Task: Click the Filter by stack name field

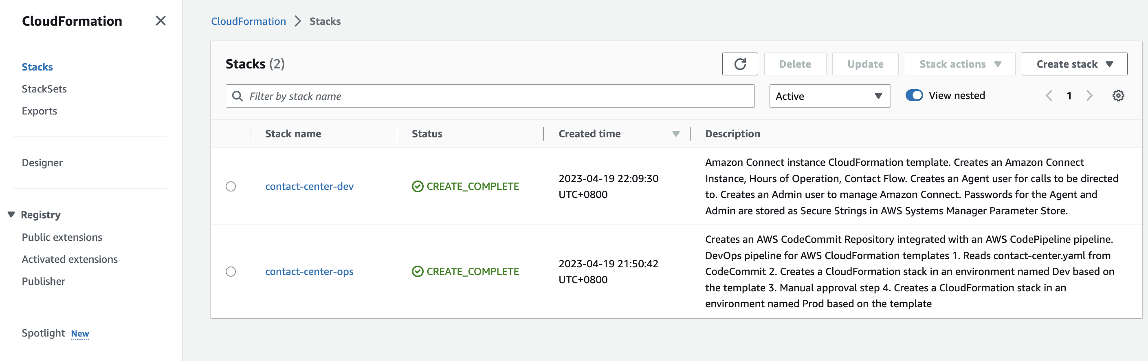Action: click(x=490, y=96)
